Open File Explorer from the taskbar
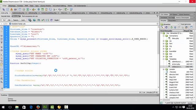This screenshot has width=196, height=110. tap(17, 107)
